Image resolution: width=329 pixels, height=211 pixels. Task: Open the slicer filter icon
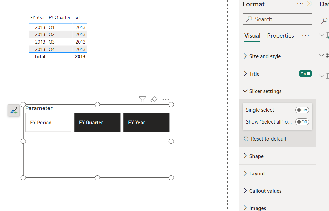point(142,99)
